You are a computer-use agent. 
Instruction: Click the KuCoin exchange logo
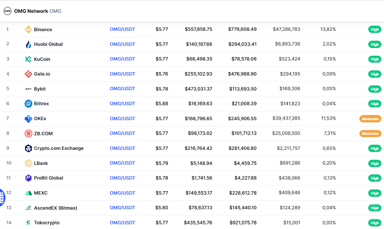click(29, 59)
